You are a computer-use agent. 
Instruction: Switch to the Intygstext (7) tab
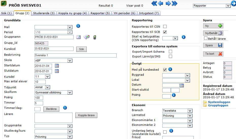click(x=149, y=13)
